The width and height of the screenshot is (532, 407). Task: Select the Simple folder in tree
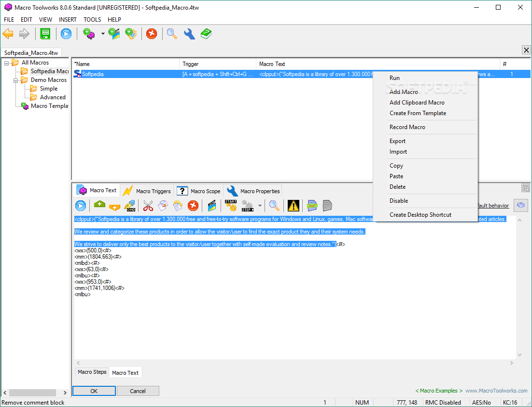(x=49, y=89)
